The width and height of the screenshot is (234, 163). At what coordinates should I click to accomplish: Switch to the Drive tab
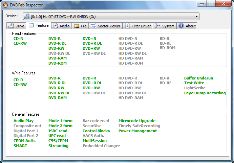coord(16,26)
